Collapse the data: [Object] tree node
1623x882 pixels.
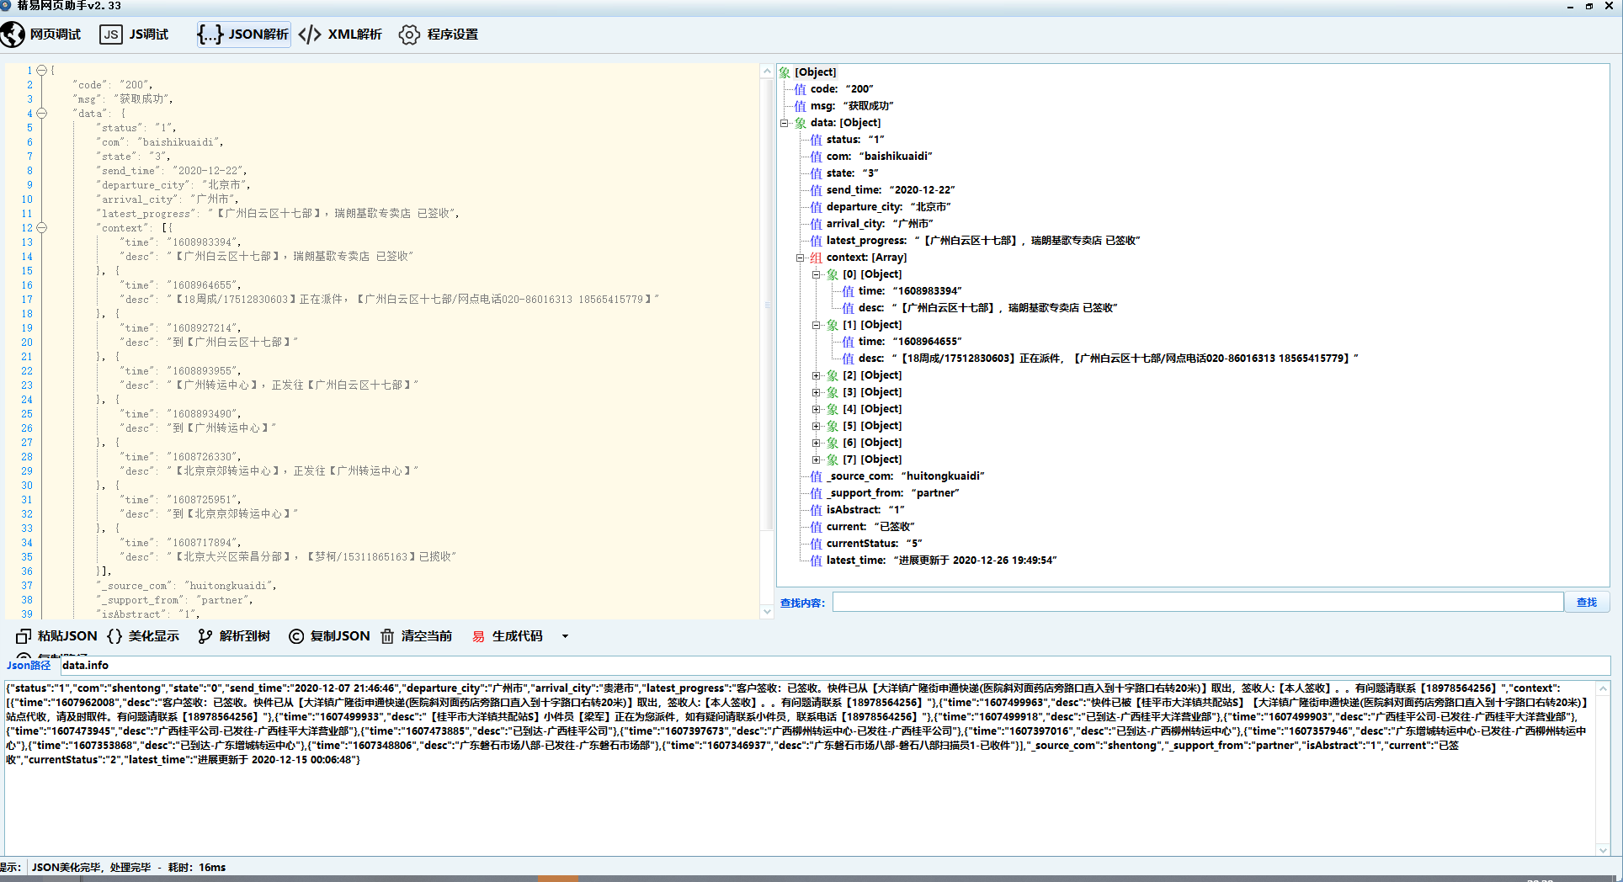pos(784,123)
